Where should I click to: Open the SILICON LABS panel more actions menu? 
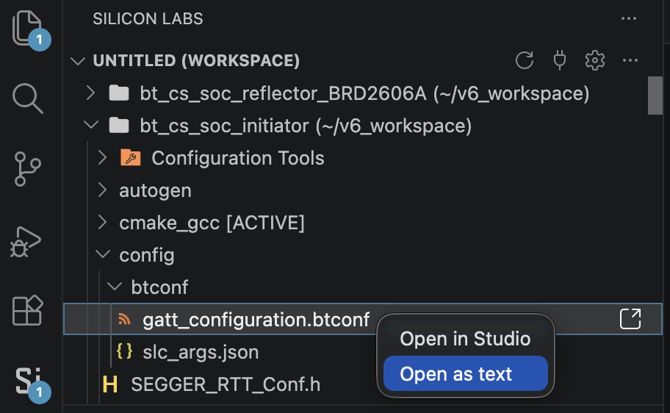[x=629, y=18]
